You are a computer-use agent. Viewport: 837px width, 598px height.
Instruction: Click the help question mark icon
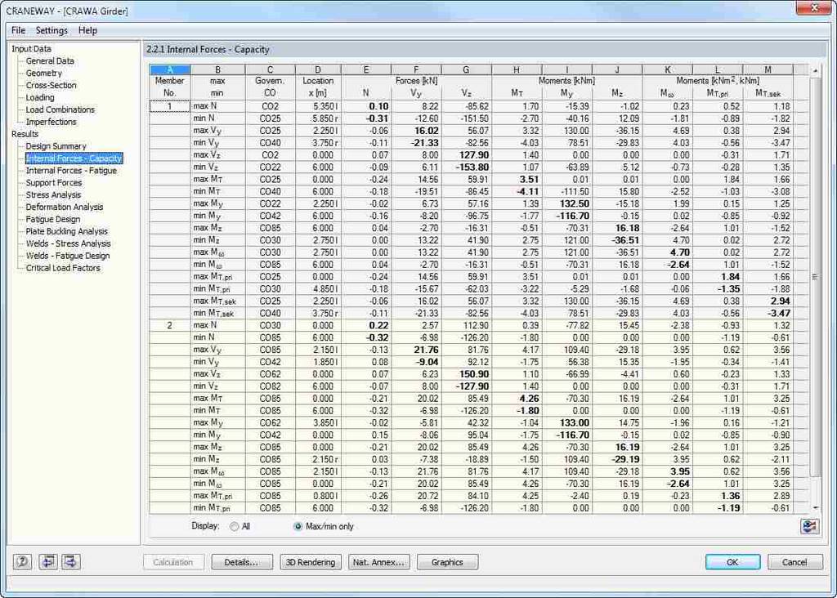[x=22, y=562]
